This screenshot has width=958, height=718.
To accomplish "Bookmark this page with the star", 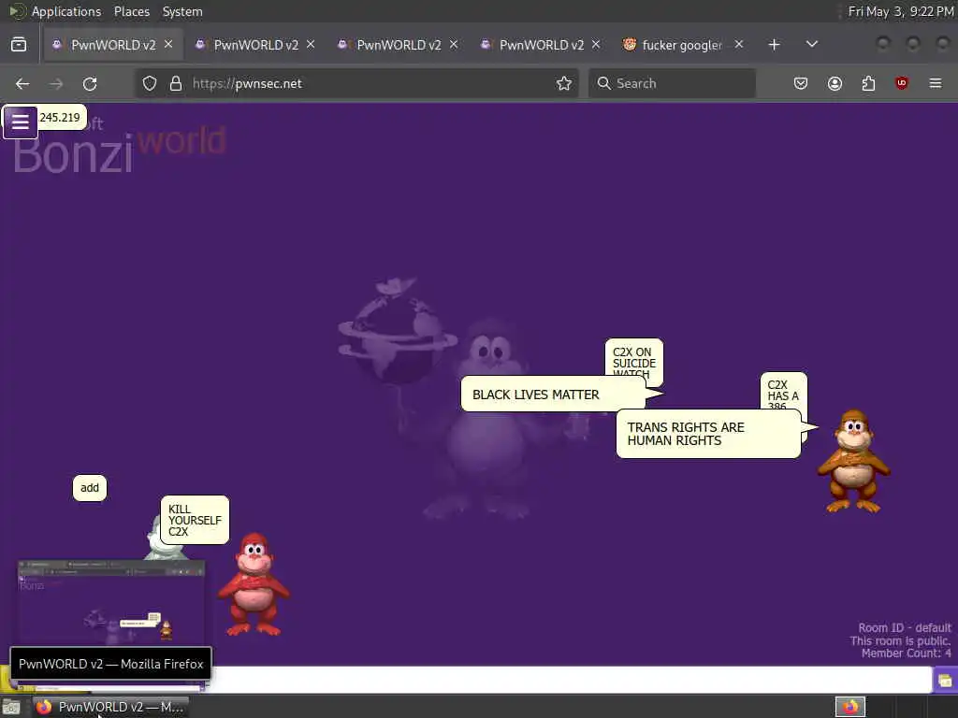I will 564,83.
